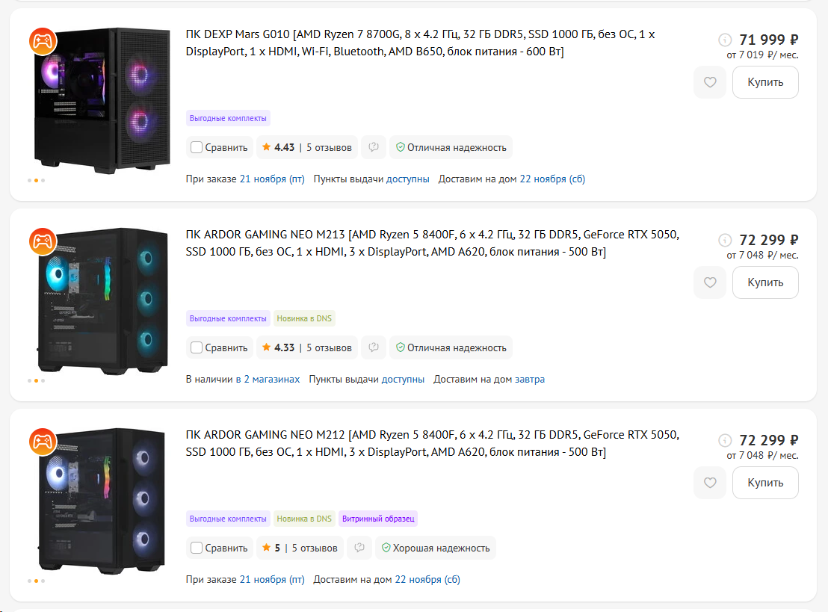Click review chat icon for DEXP Mars G010
828x612 pixels.
pos(374,147)
